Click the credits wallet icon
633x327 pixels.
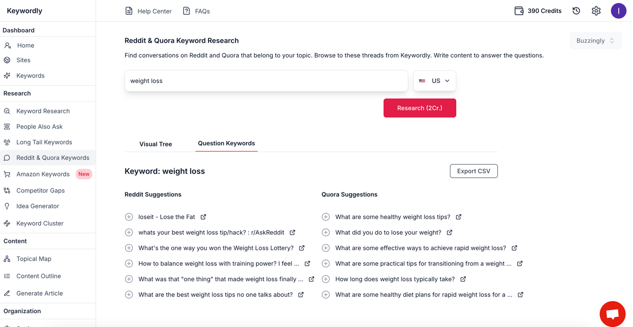[x=519, y=11]
